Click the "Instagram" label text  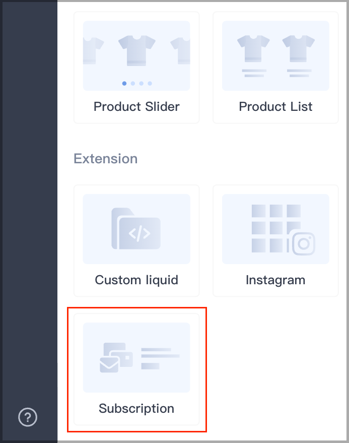[275, 280]
